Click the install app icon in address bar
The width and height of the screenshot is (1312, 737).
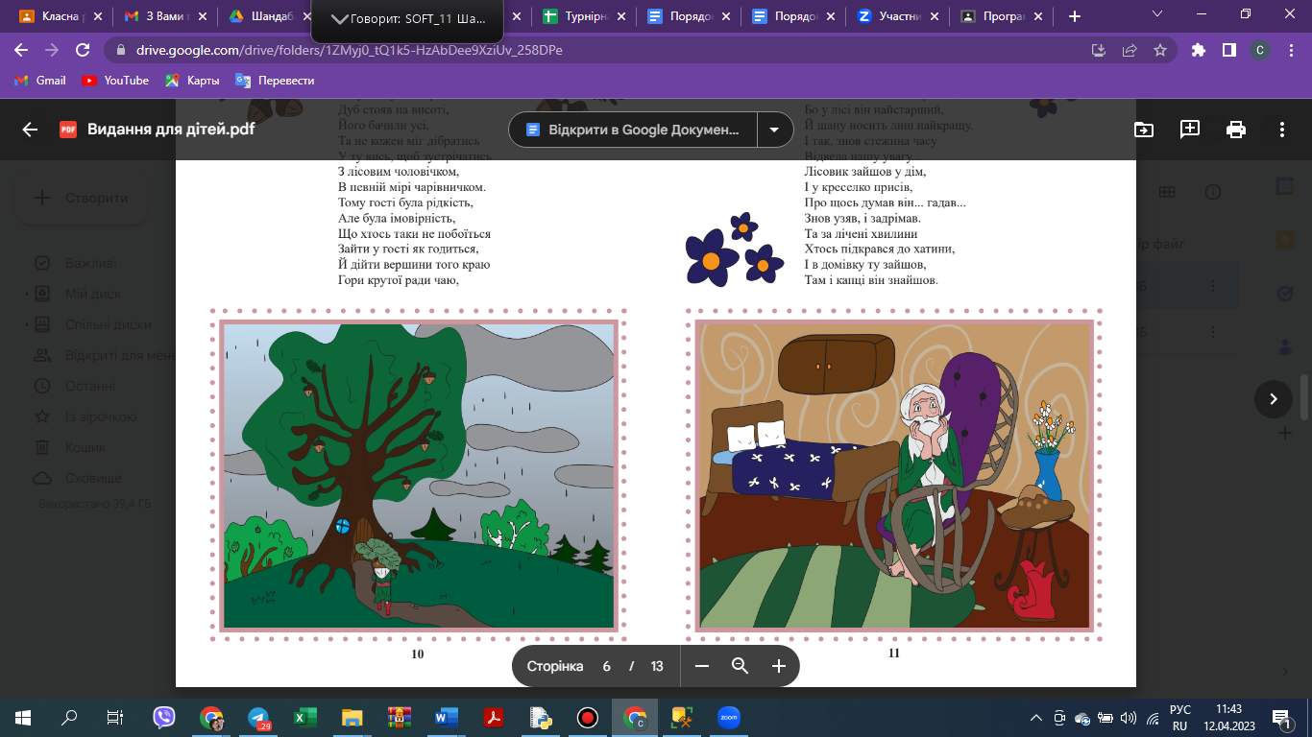(x=1100, y=50)
